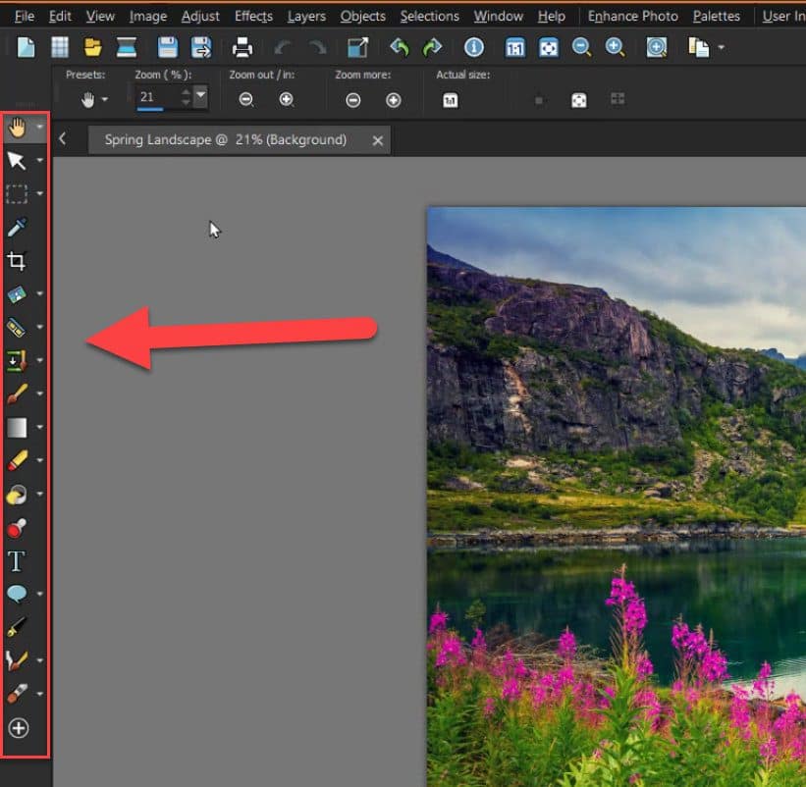Collapse the document tab bar chevron
Viewport: 806px width, 787px height.
pos(63,138)
